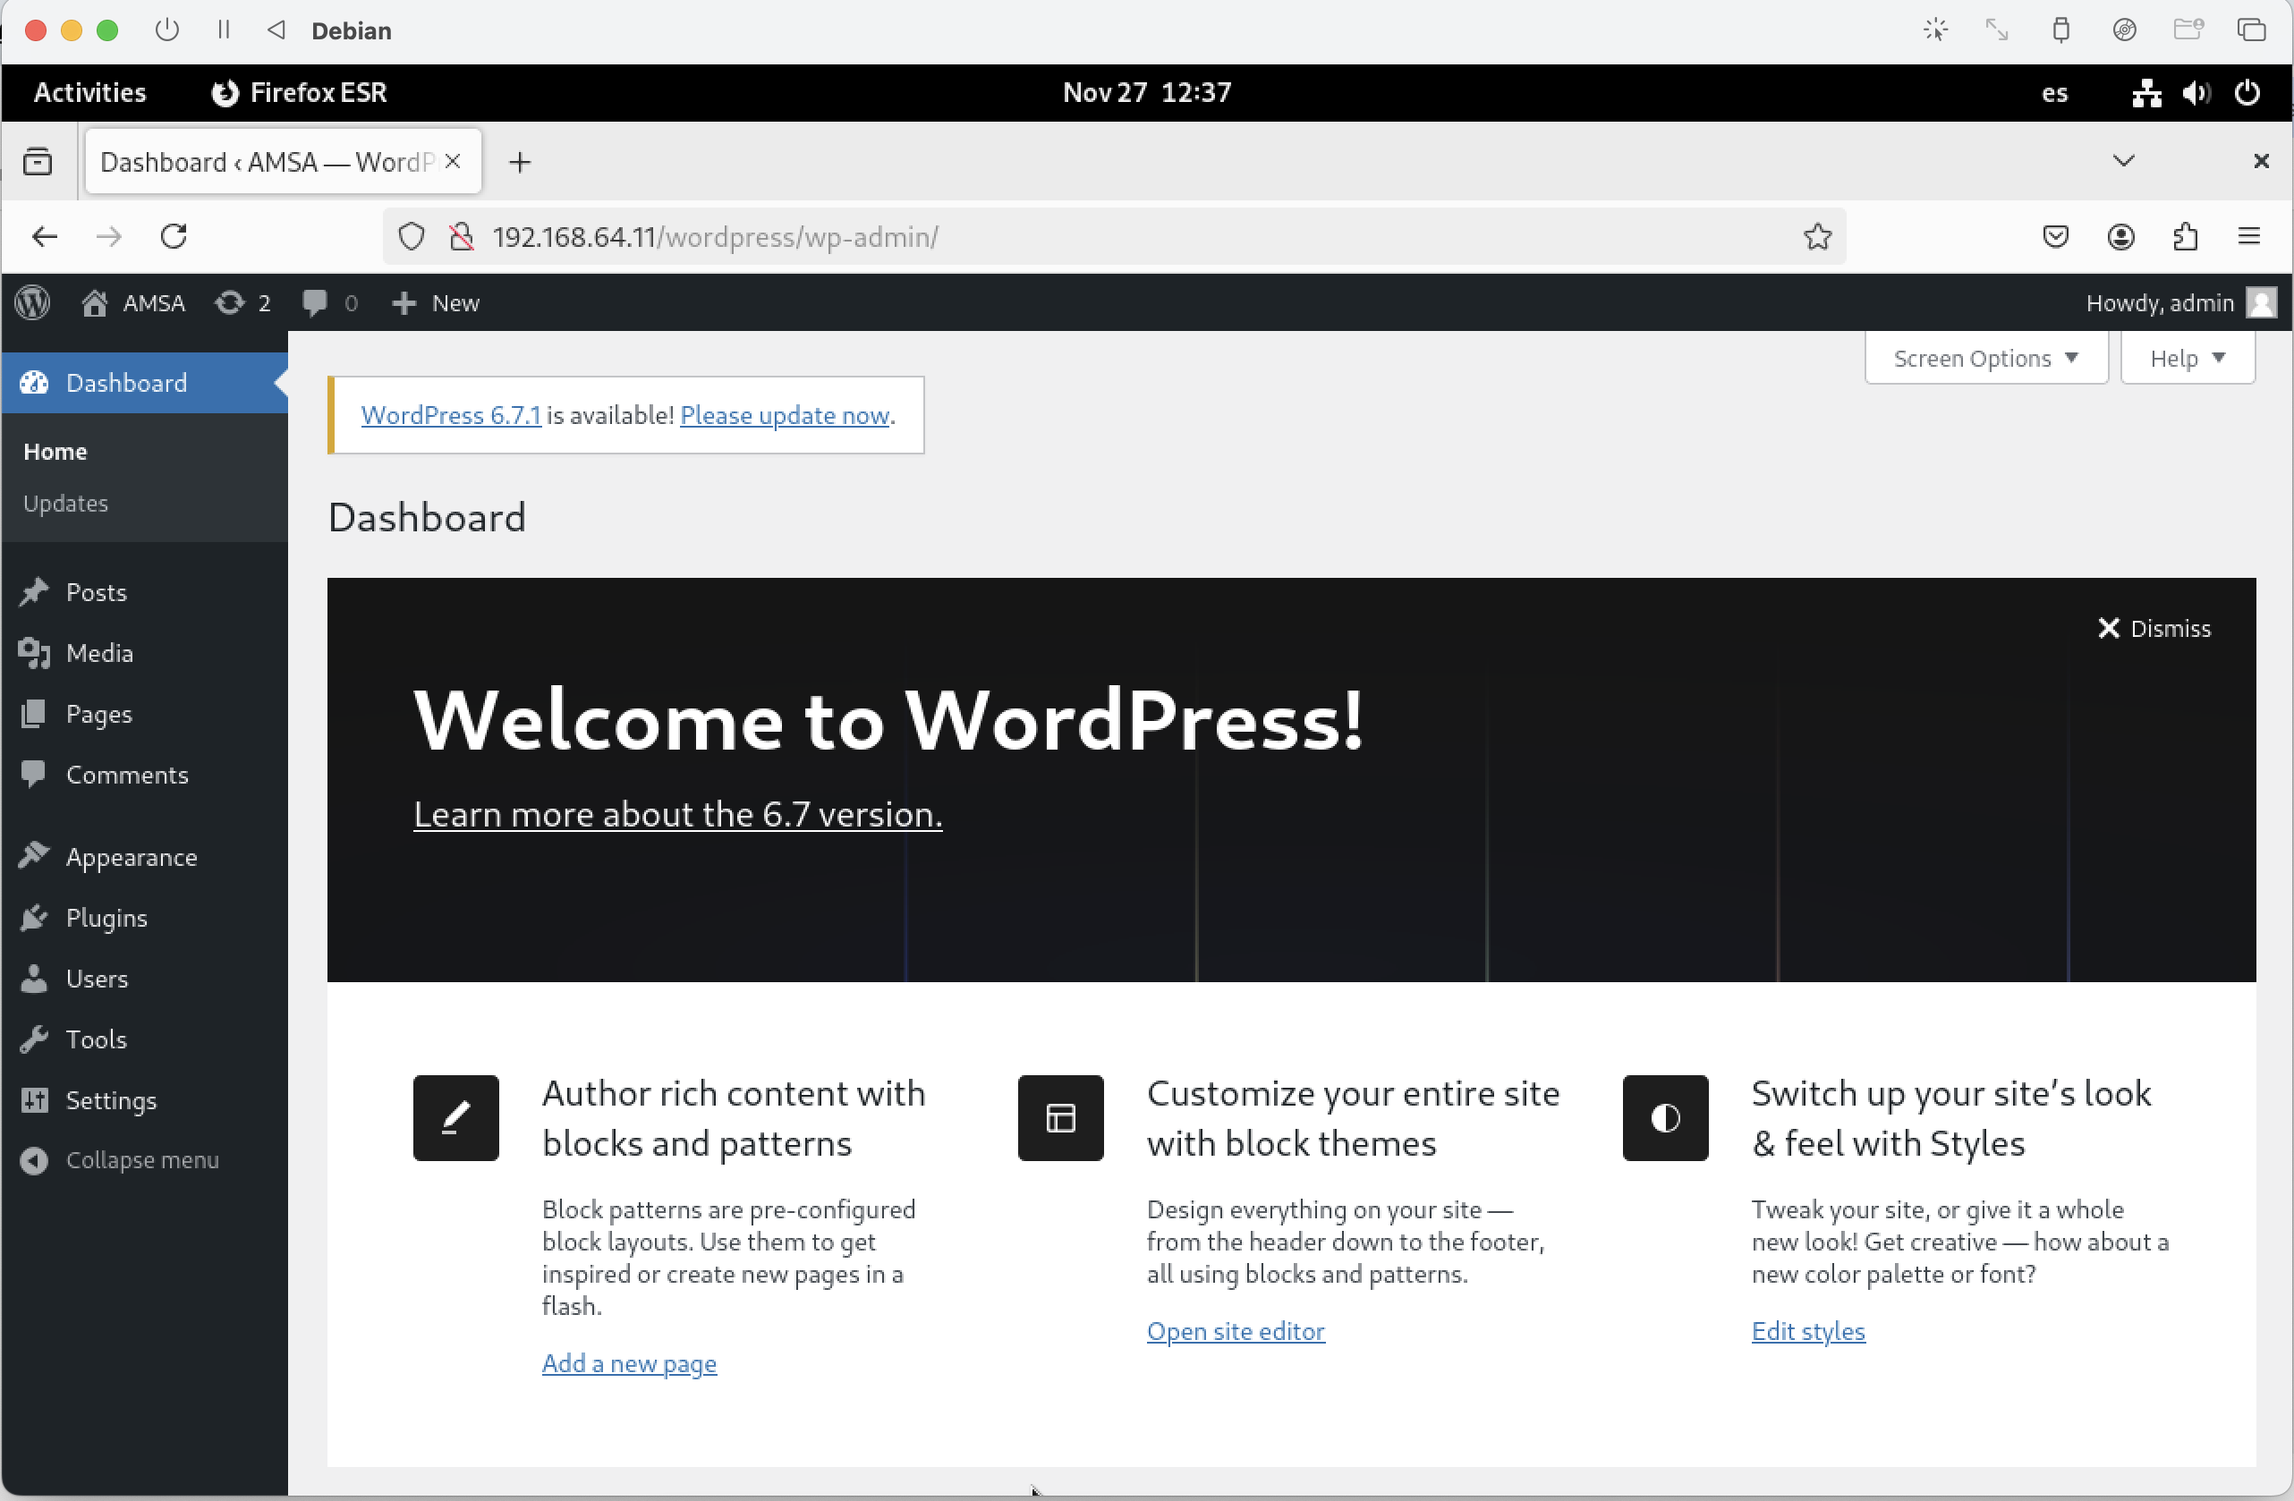This screenshot has width=2294, height=1501.
Task: Pause the Debian virtual machine
Action: click(x=224, y=30)
